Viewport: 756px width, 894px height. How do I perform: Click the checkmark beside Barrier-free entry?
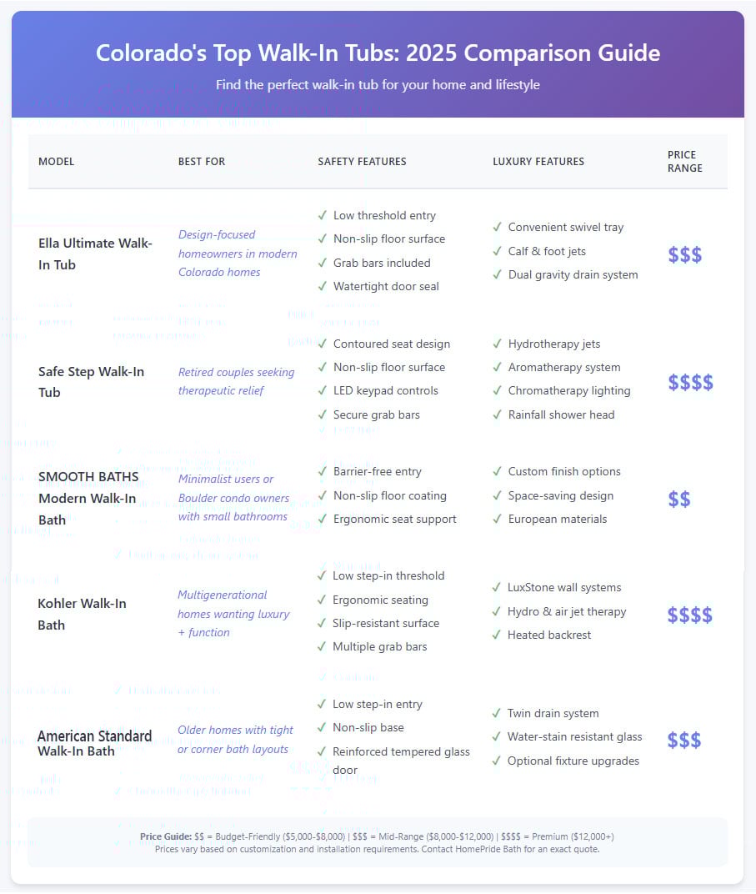tap(322, 471)
